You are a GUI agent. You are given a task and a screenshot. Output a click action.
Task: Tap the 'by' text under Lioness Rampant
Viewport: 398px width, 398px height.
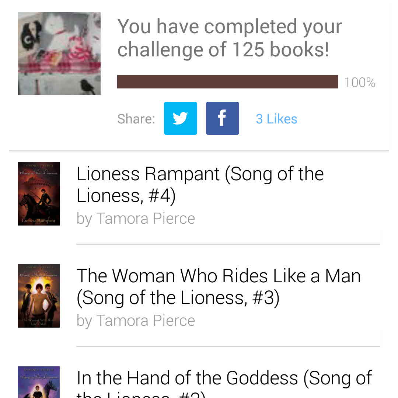[84, 219]
